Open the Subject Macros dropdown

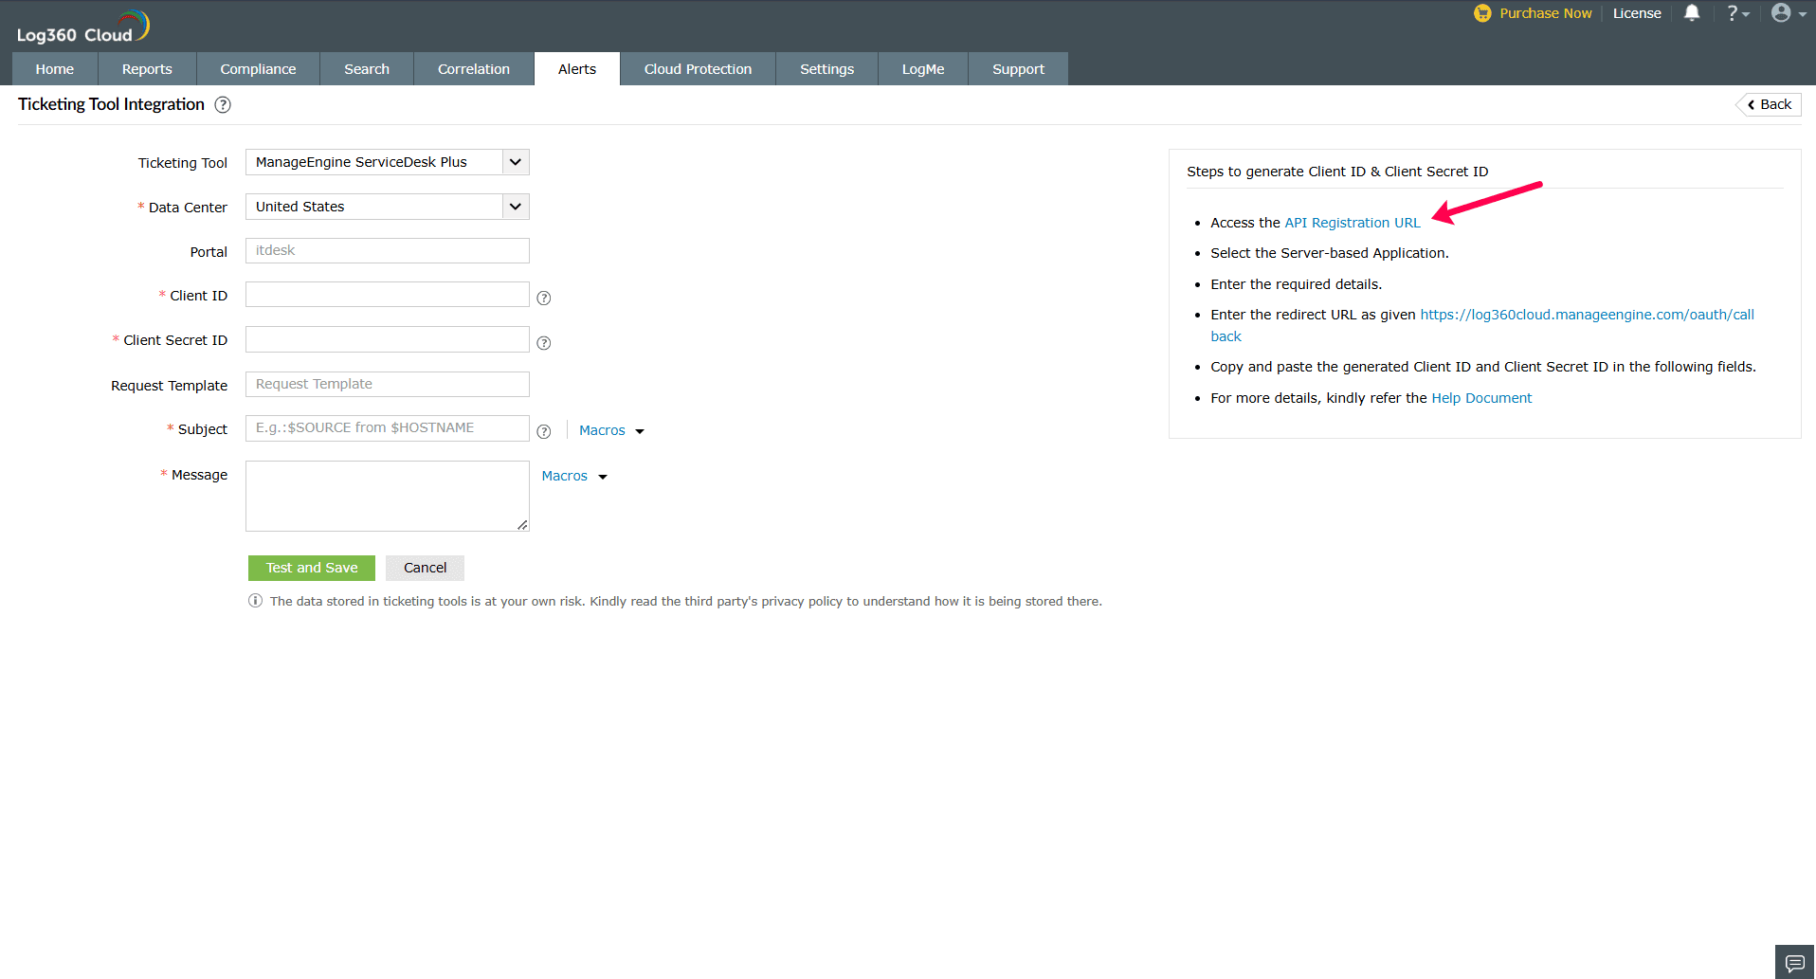click(x=611, y=430)
